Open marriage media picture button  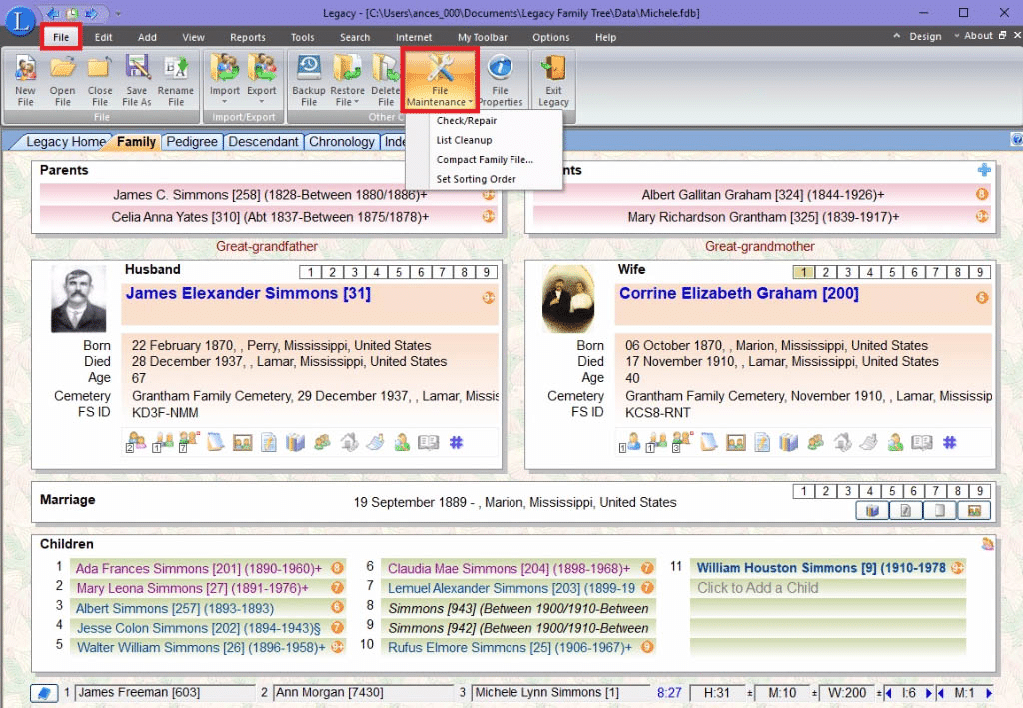pos(974,511)
